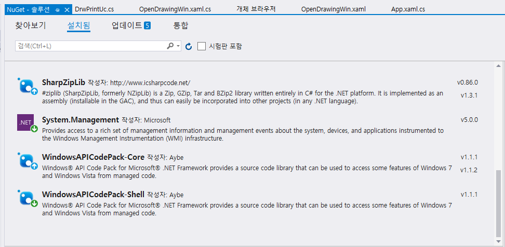Screen dimensions: 505x247
Task: Click the magnifier search icon
Action: pyautogui.click(x=170, y=46)
